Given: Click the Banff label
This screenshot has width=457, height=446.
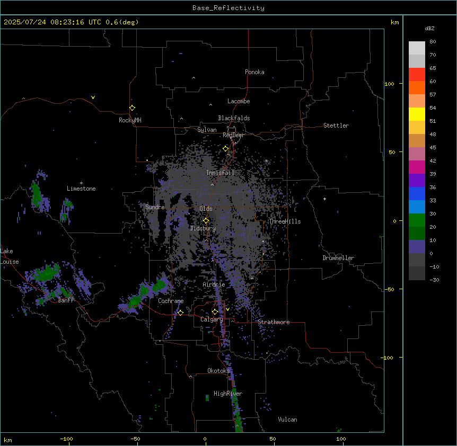Looking at the screenshot, I should pyautogui.click(x=66, y=300).
